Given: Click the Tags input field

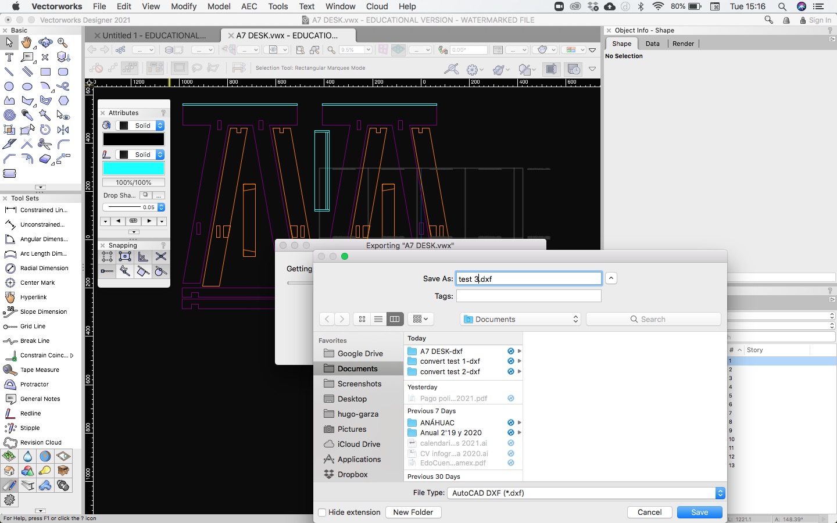Looking at the screenshot, I should [x=528, y=296].
